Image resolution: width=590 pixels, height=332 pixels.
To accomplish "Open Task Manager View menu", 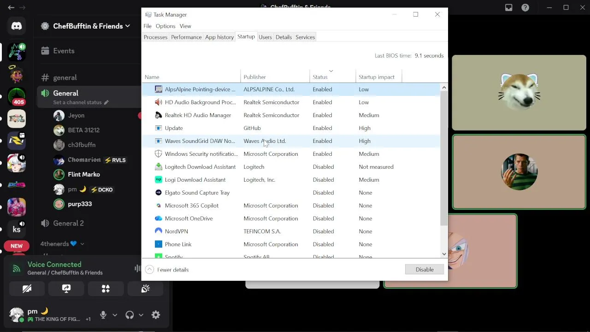I will point(185,26).
